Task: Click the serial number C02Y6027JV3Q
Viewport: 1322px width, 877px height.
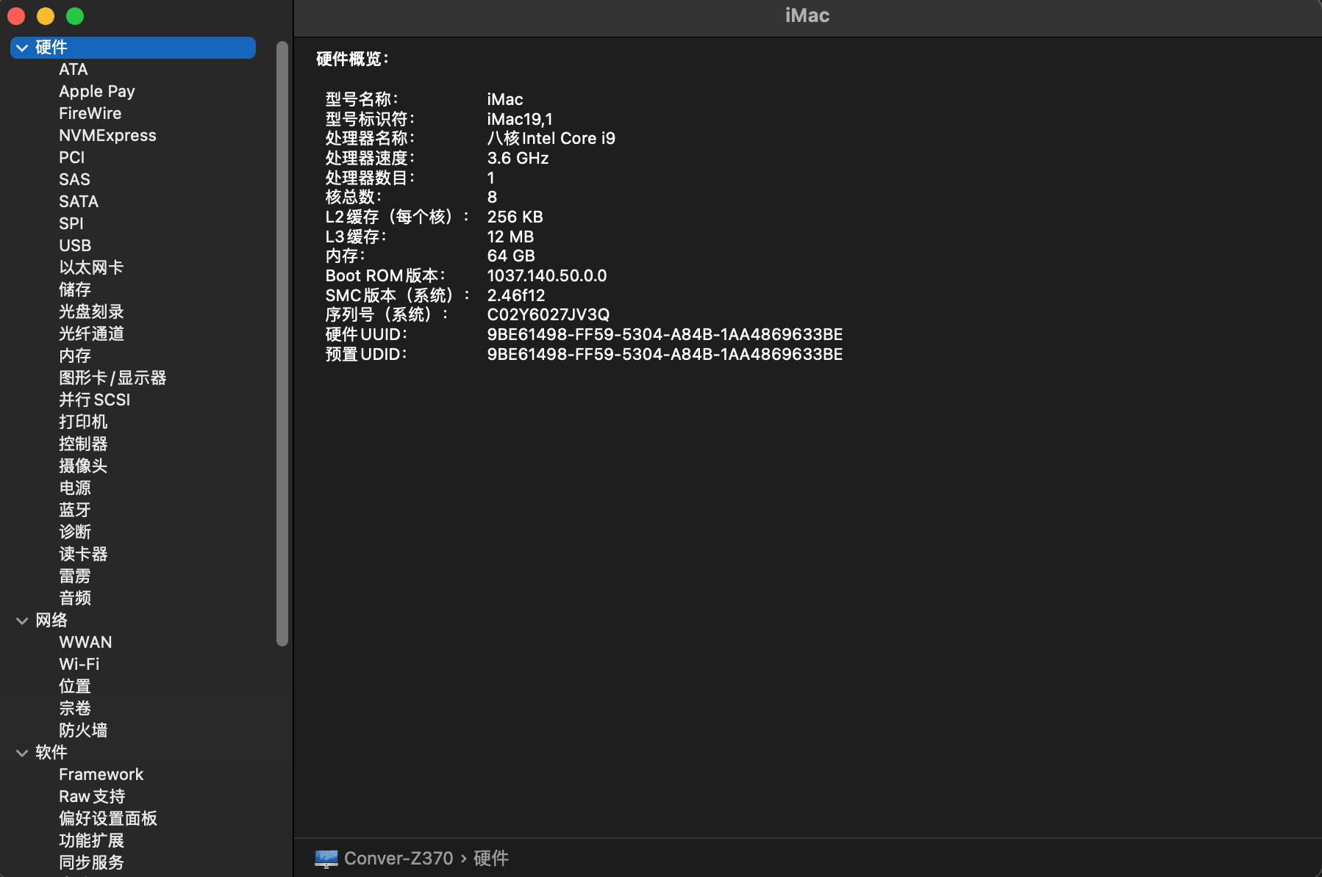Action: [x=549, y=315]
